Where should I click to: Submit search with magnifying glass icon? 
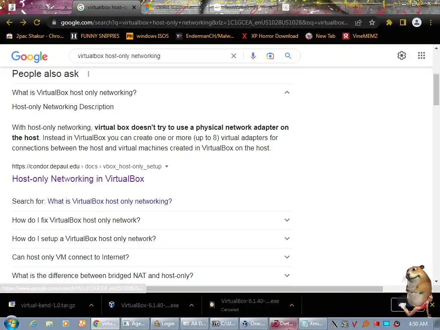pos(288,56)
